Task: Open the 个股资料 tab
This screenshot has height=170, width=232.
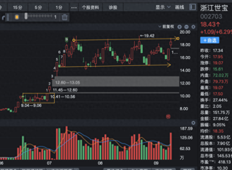Action: click(90, 7)
